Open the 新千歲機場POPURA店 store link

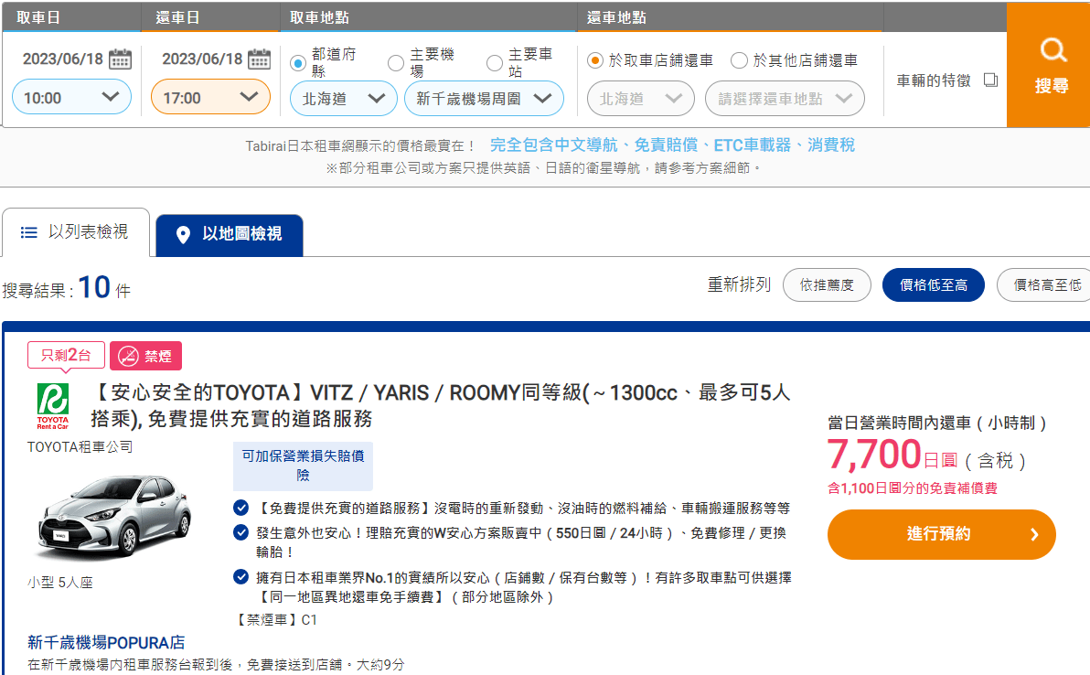coord(106,642)
